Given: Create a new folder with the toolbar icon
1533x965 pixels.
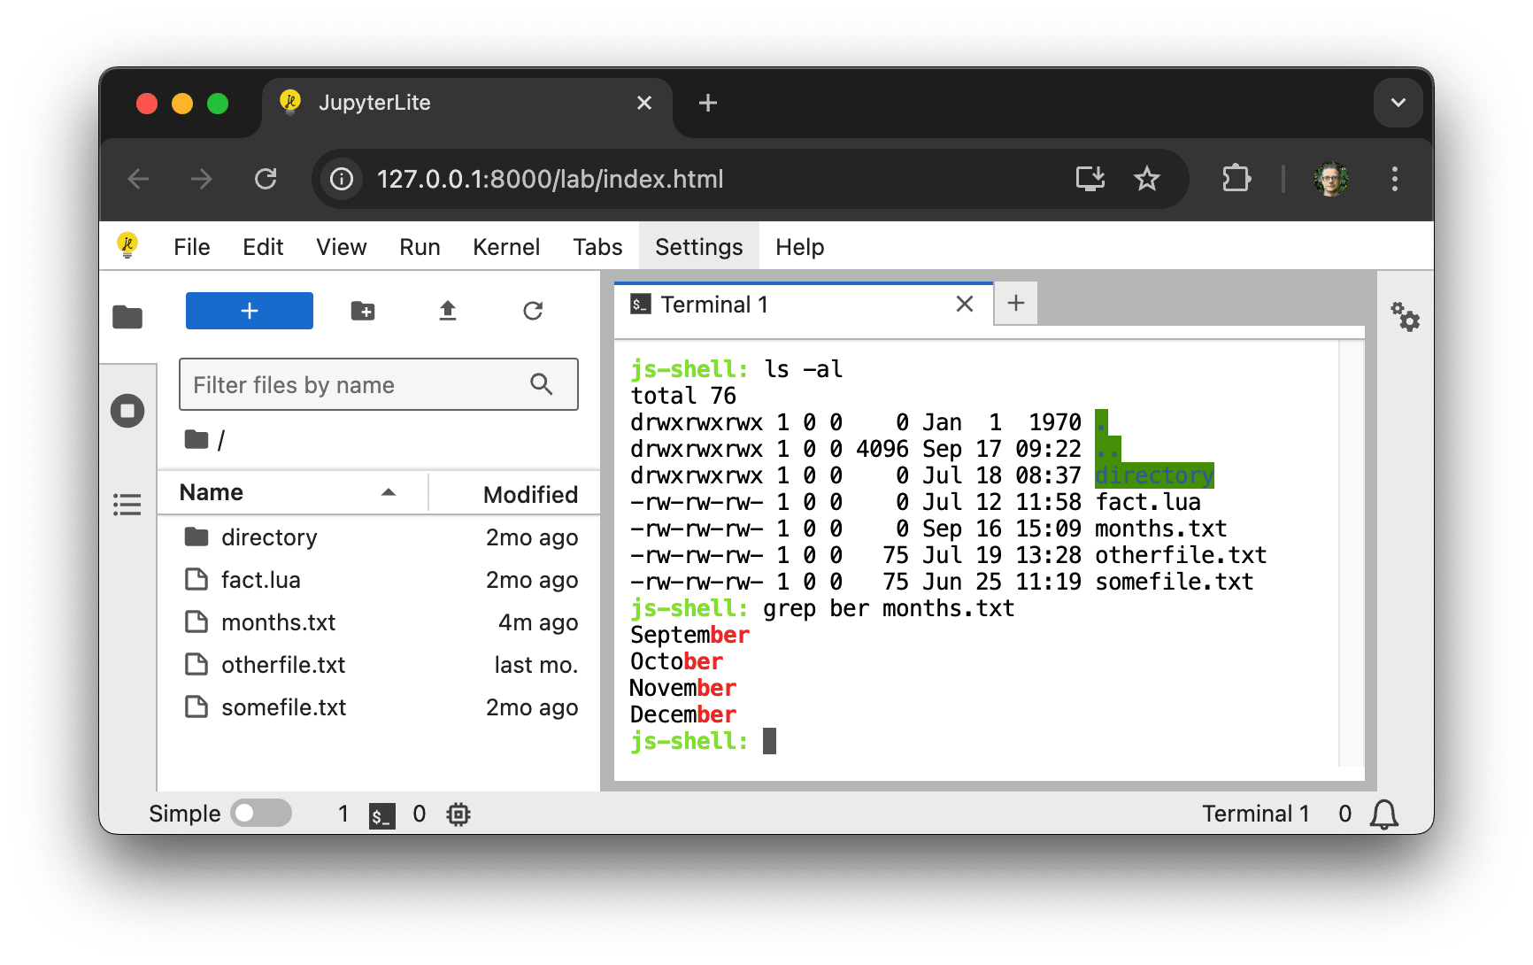Looking at the screenshot, I should (x=363, y=311).
